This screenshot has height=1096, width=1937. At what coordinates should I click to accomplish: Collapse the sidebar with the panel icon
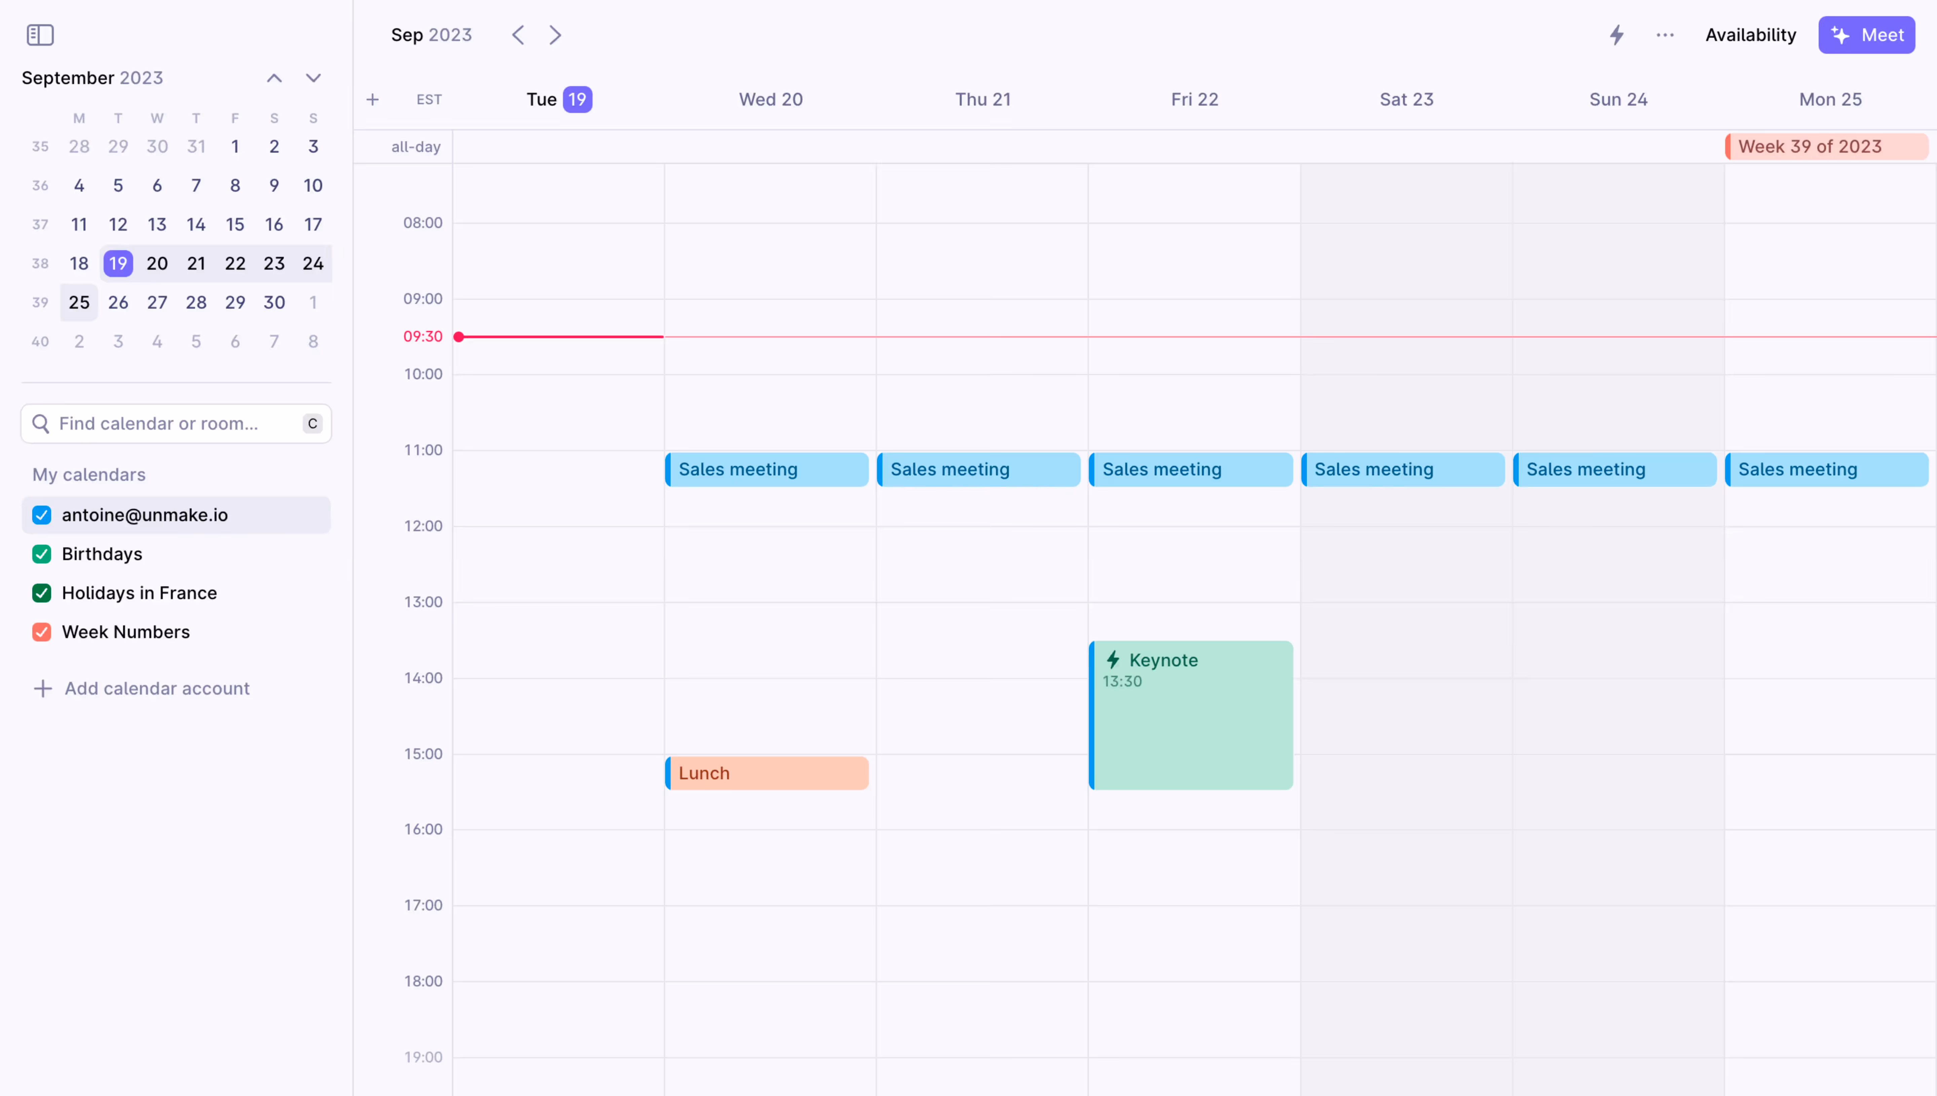(x=41, y=35)
